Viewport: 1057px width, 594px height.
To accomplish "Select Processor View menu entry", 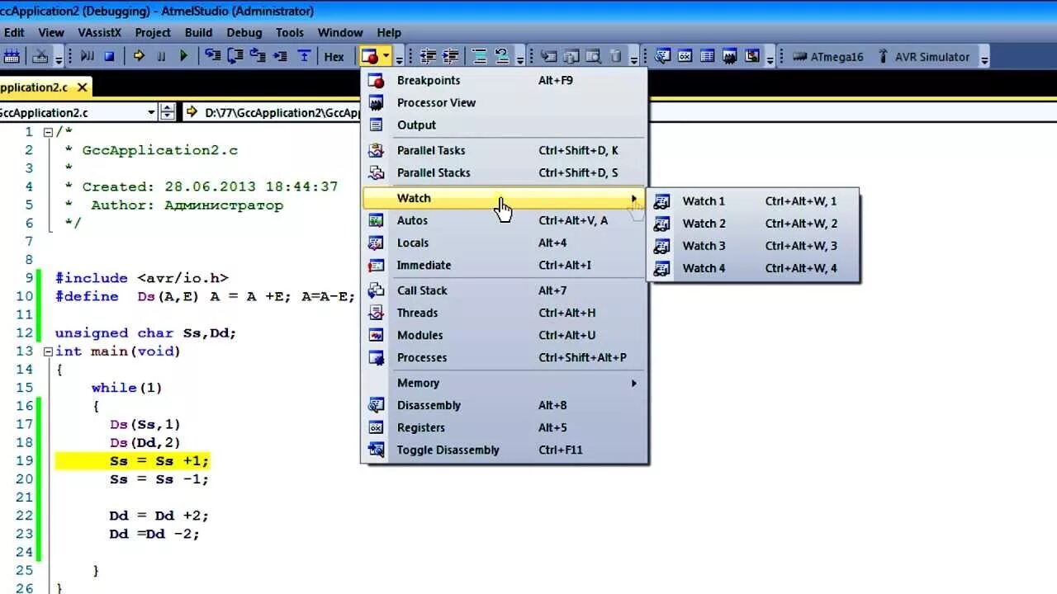I will [x=505, y=102].
